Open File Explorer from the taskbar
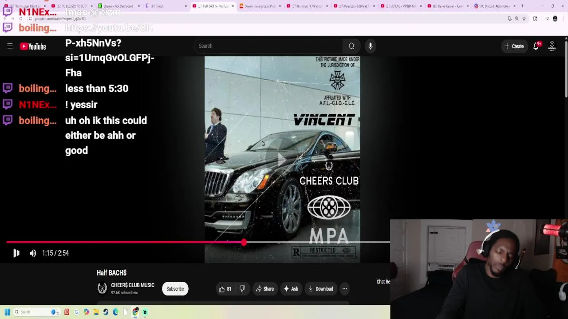Viewport: 568px width, 319px height. pos(96,312)
